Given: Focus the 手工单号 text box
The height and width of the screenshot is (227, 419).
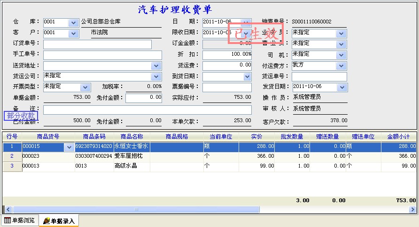Looking at the screenshot, I should coord(97,55).
